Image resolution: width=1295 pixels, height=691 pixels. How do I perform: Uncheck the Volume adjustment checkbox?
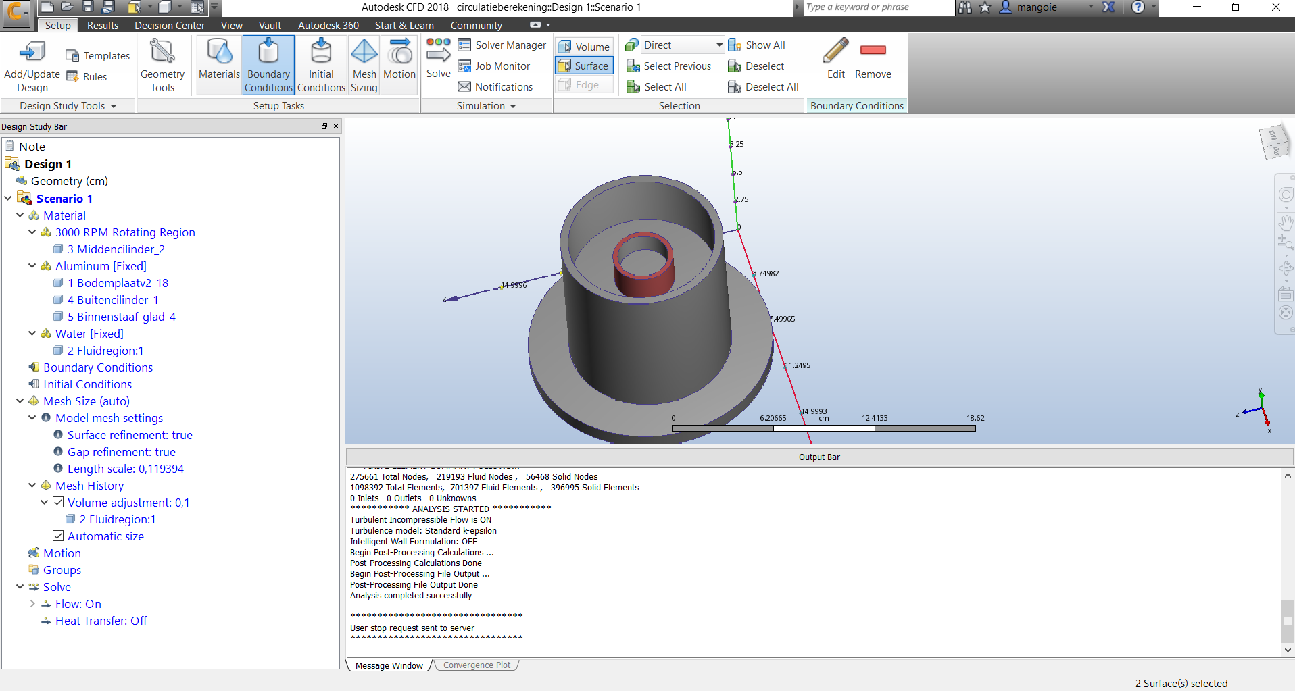coord(58,502)
